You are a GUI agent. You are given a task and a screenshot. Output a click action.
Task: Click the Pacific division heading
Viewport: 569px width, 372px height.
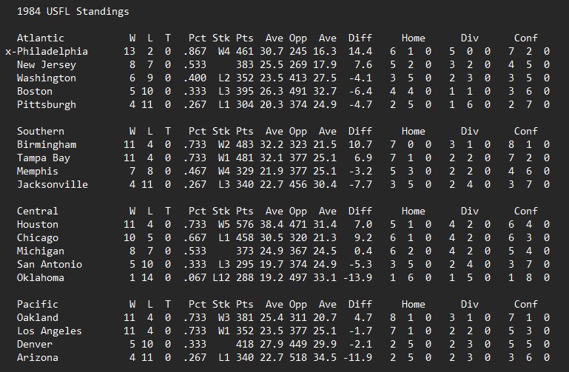[x=37, y=304]
